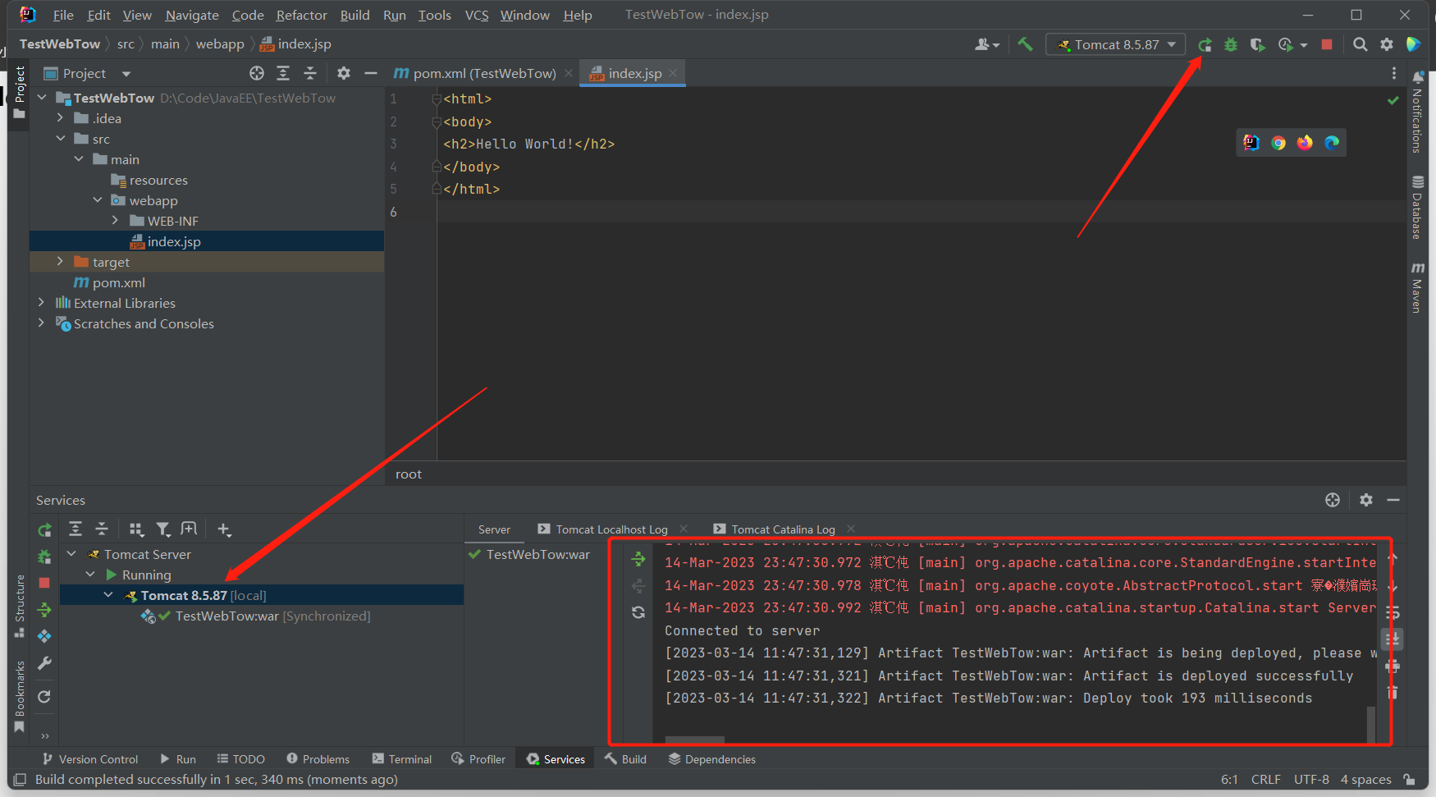
Task: Click the Select Opened File target icon
Action: (257, 74)
